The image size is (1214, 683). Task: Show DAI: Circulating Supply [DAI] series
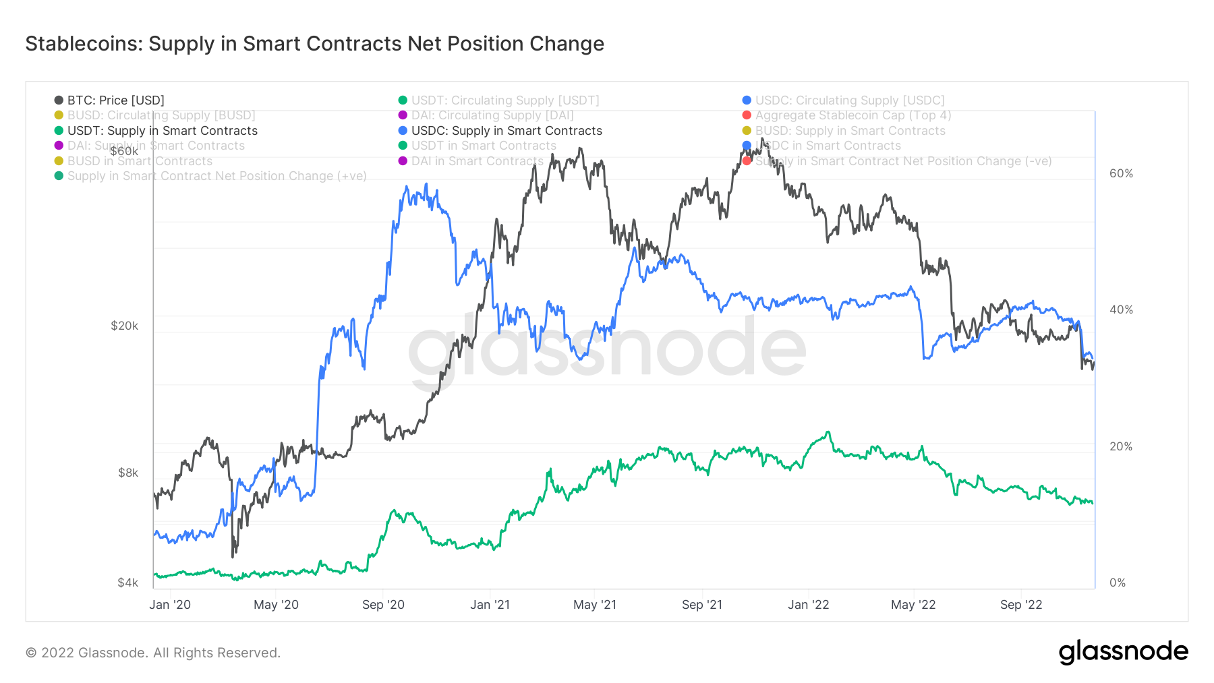[x=486, y=115]
